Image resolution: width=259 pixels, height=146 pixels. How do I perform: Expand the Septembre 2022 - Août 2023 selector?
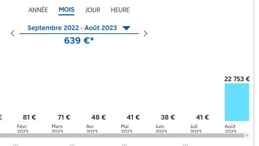point(72,28)
